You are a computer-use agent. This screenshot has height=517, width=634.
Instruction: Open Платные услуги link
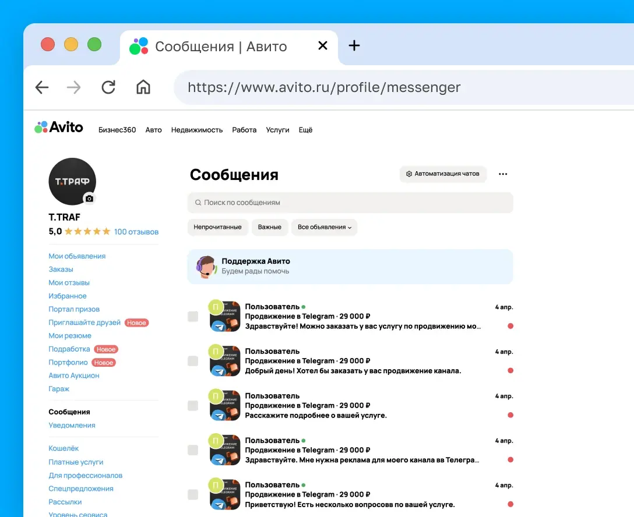[76, 462]
